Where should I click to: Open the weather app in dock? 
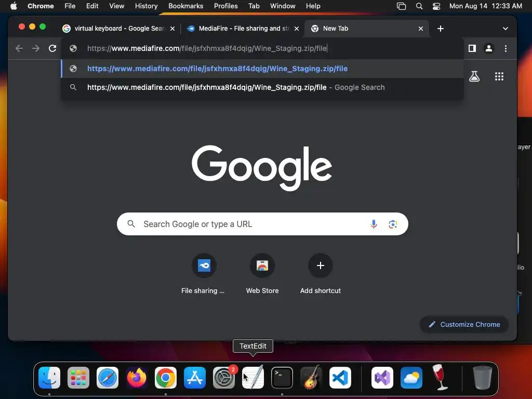point(411,378)
